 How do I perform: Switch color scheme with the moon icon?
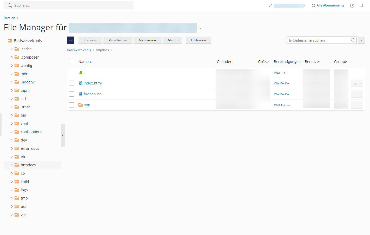[x=362, y=5]
